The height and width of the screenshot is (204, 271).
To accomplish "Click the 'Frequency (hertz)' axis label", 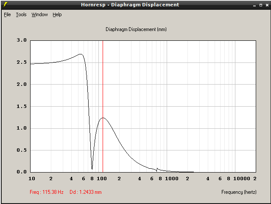I will (x=239, y=192).
